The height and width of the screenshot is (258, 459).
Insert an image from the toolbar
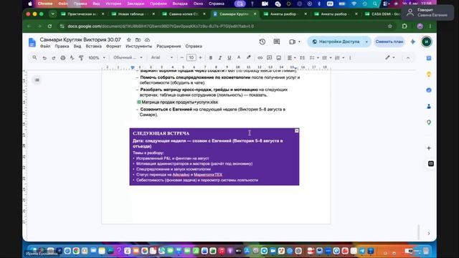pyautogui.click(x=279, y=58)
